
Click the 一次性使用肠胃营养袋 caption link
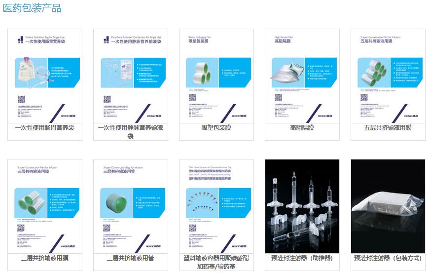(x=45, y=127)
